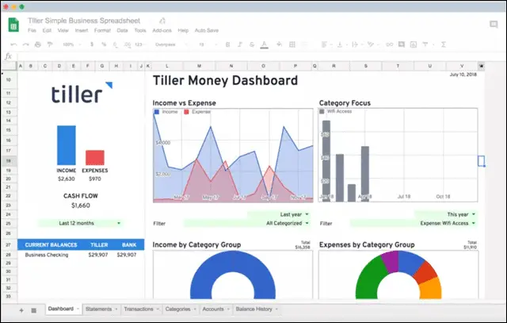Screen dimensions: 507x323
Task: Open the font size dropdown
Action: (x=208, y=44)
